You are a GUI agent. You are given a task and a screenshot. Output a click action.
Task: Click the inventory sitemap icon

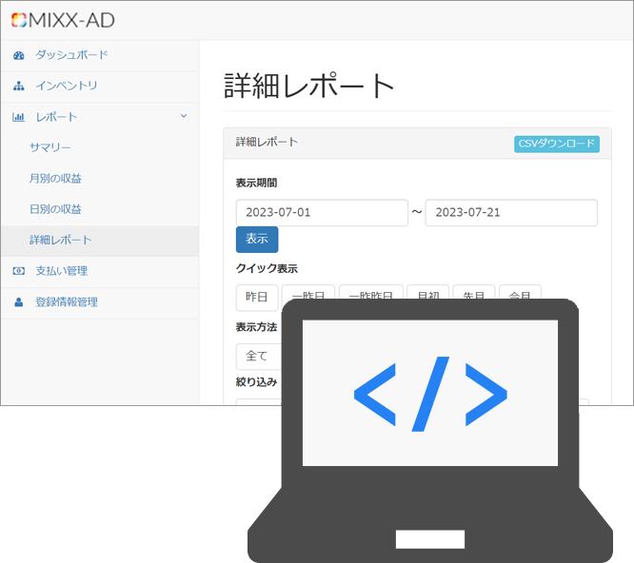(x=18, y=87)
